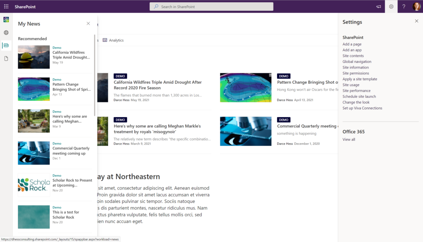Click DEMO tag above main California Wildfires article
The width and height of the screenshot is (423, 242).
[x=120, y=76]
